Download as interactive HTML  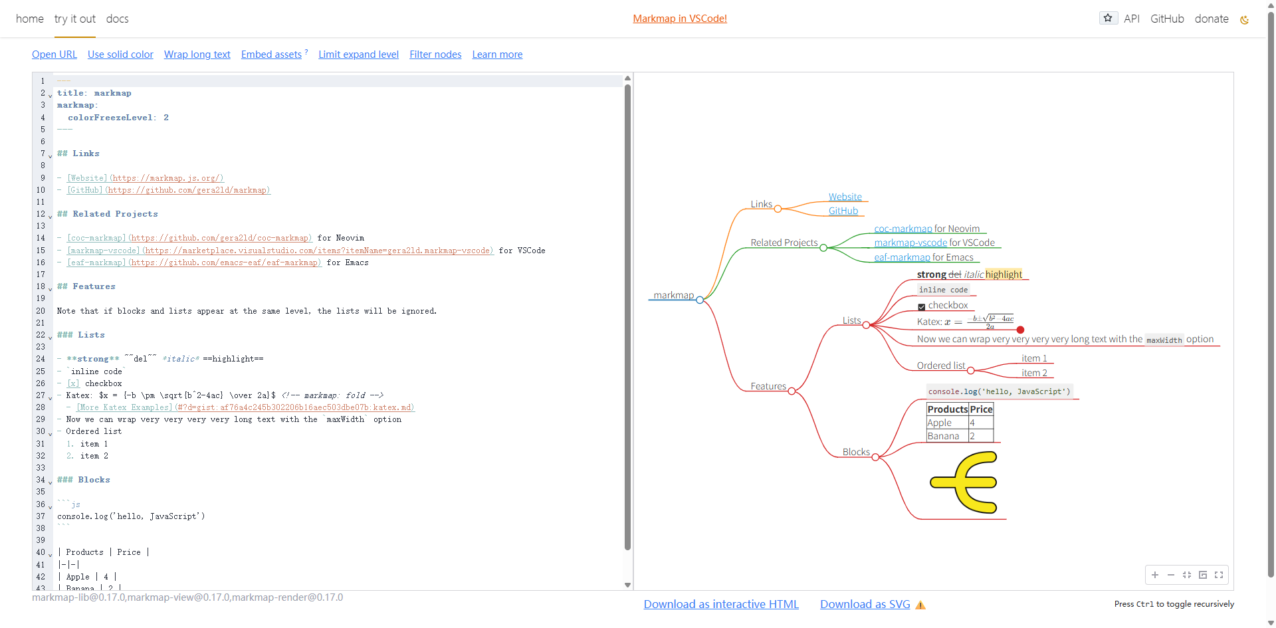(x=721, y=604)
